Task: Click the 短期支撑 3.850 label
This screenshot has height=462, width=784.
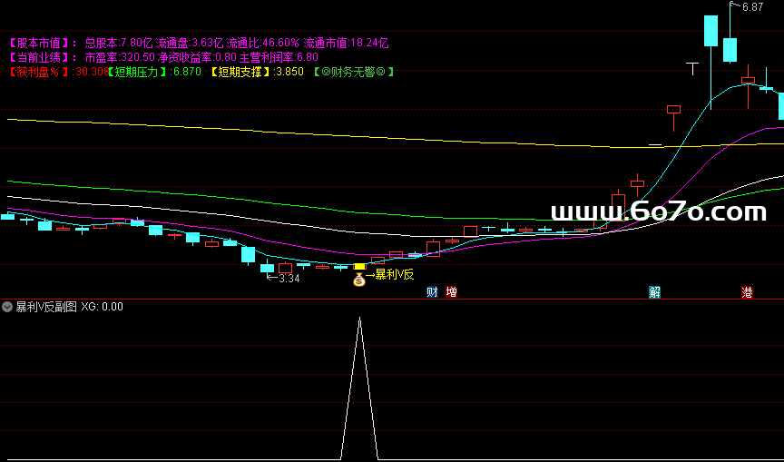Action: (x=258, y=72)
